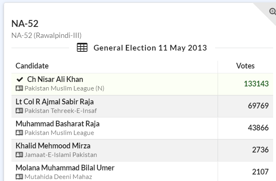Open candidate Ch Nisar Ali Khan
Screen dimensions: 276x181
(55, 79)
